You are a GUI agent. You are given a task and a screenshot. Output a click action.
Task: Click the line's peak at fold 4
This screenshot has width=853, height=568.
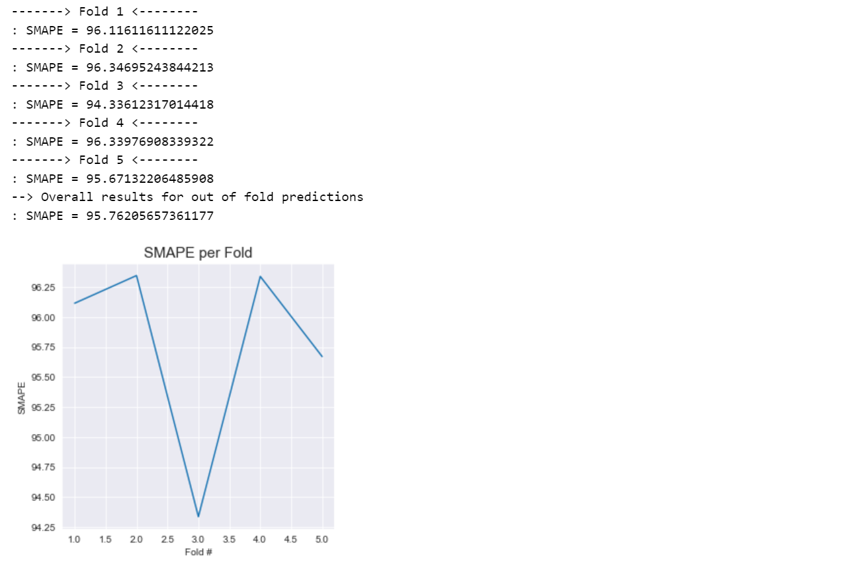[260, 277]
